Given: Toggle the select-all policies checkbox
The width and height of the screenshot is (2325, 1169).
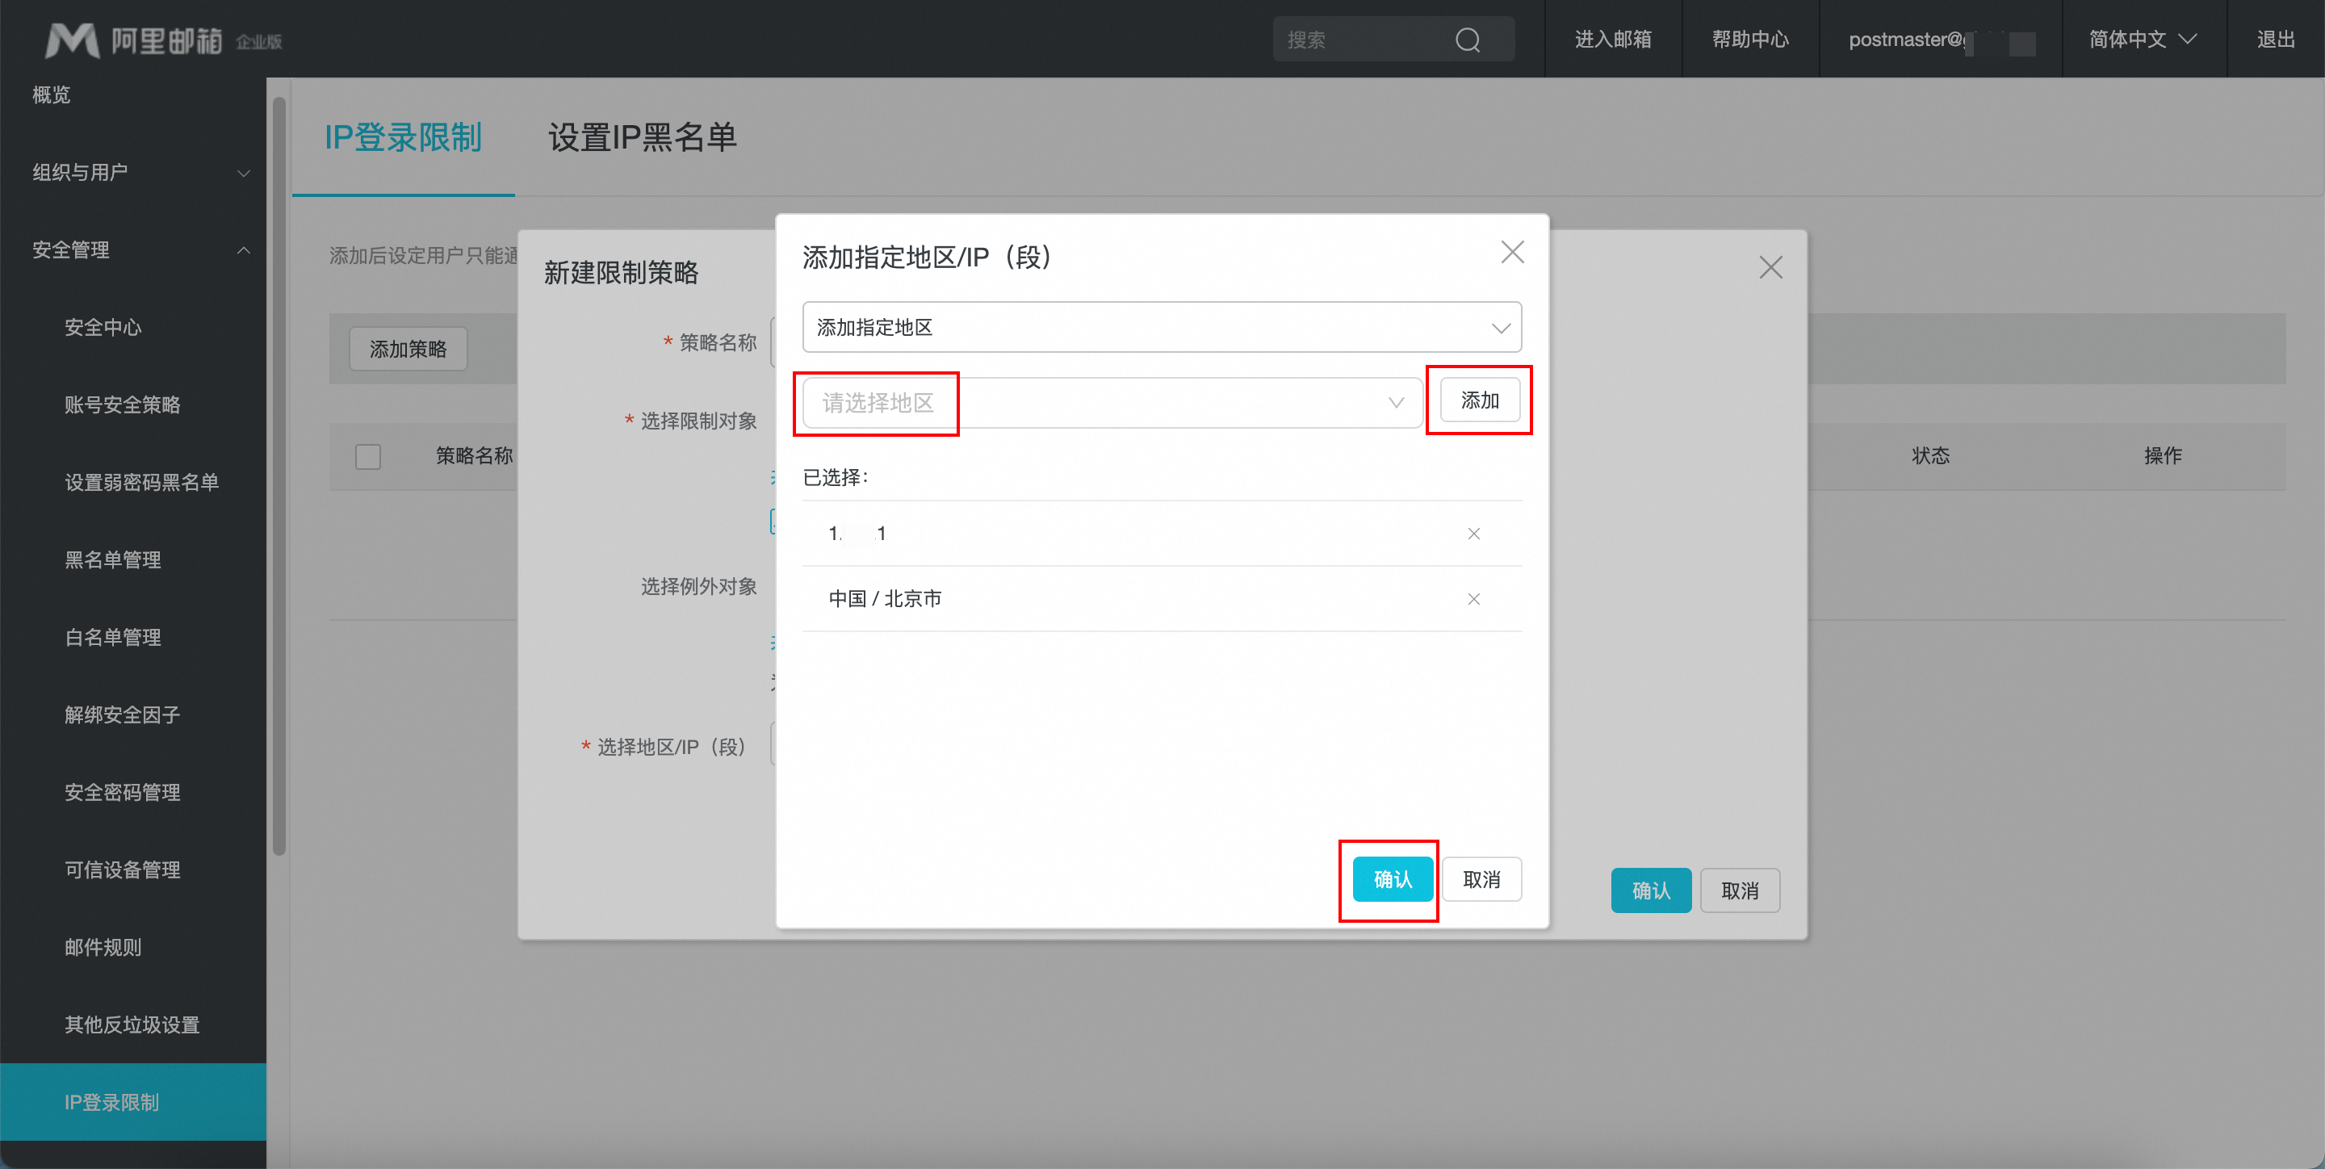Looking at the screenshot, I should coord(367,456).
